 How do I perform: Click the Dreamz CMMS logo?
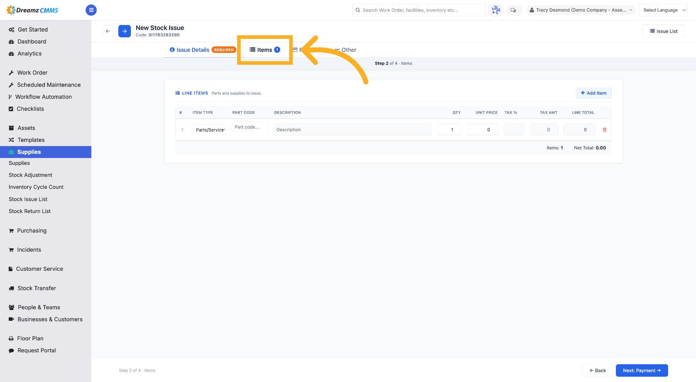click(x=33, y=10)
